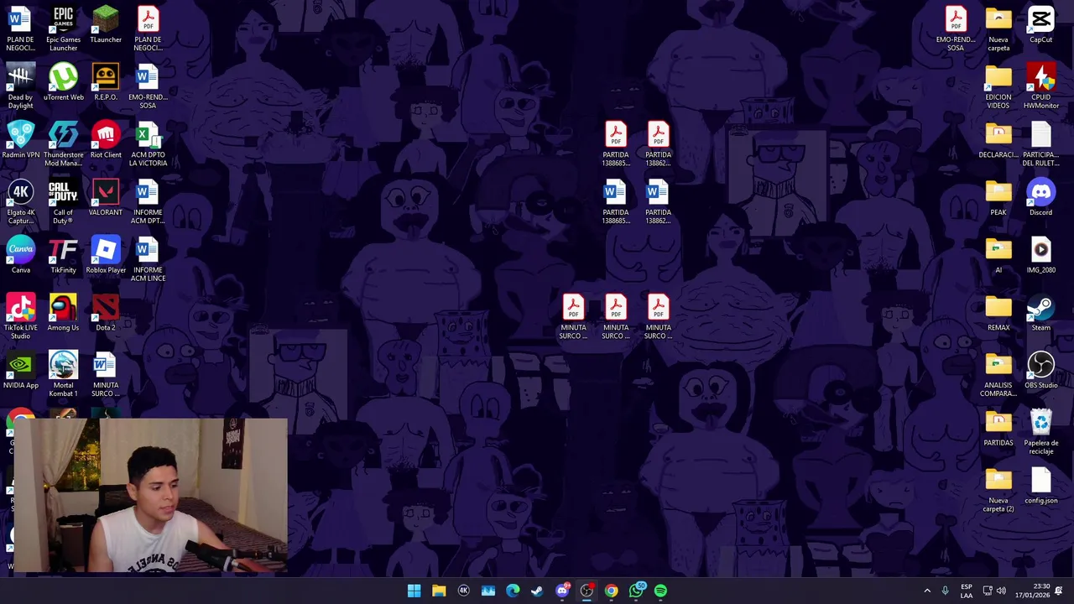
Task: Open PARTIDA 138862 PDF file
Action: click(x=658, y=143)
